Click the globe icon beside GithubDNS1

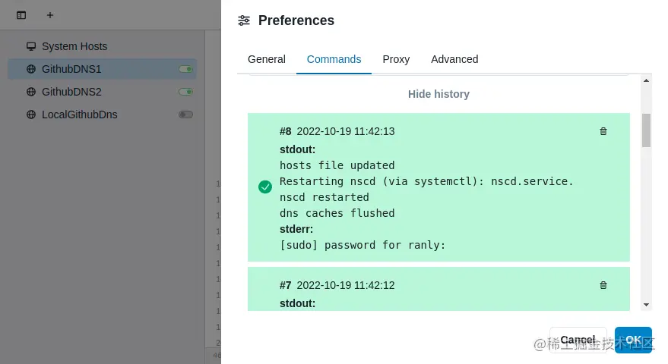pyautogui.click(x=31, y=69)
